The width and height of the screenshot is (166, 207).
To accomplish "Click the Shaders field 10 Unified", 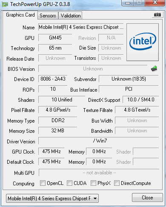I will (62, 100).
